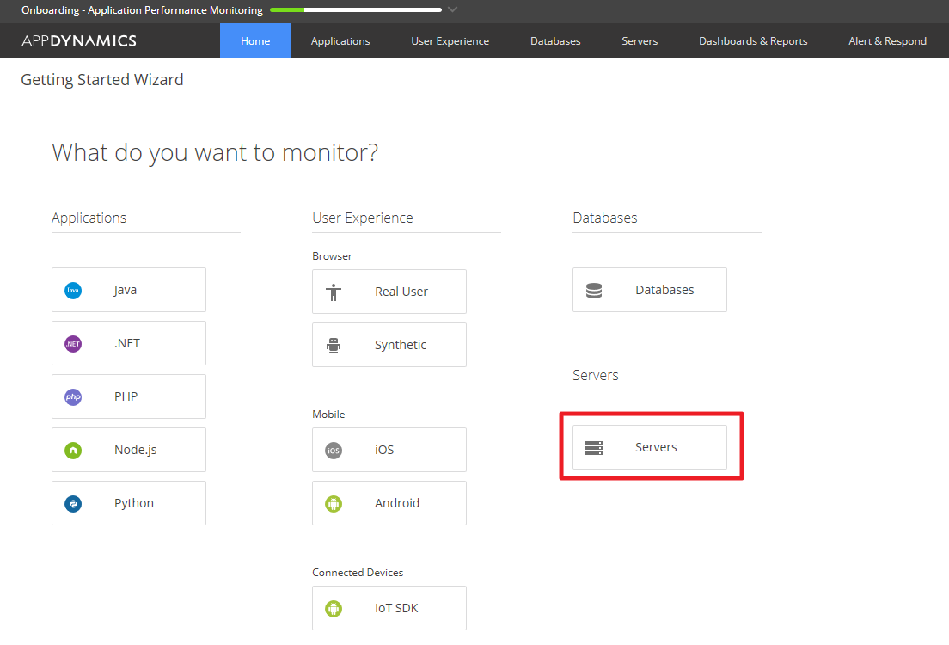This screenshot has width=949, height=645.
Task: Click the Mobile subsection label
Action: pos(328,415)
